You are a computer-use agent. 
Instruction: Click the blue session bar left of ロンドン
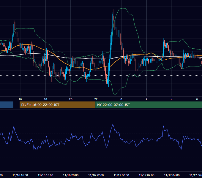(7, 105)
